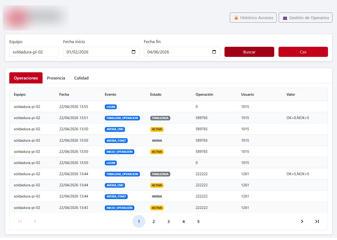The image size is (337, 240).
Task: Click the Fecha fin date field
Action: point(182,52)
